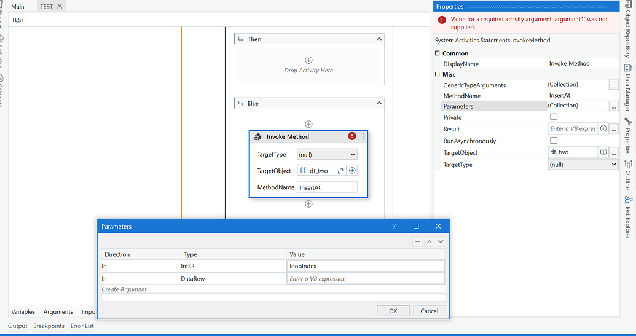Click the Direction column header
636x336 pixels.
click(141, 254)
